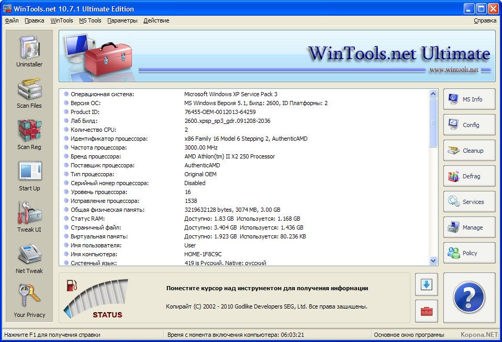Click the large question mark help button
Image resolution: width=502 pixels, height=342 pixels.
(470, 298)
